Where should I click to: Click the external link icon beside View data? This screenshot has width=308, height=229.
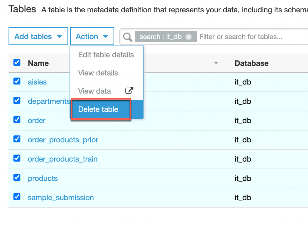pos(129,91)
